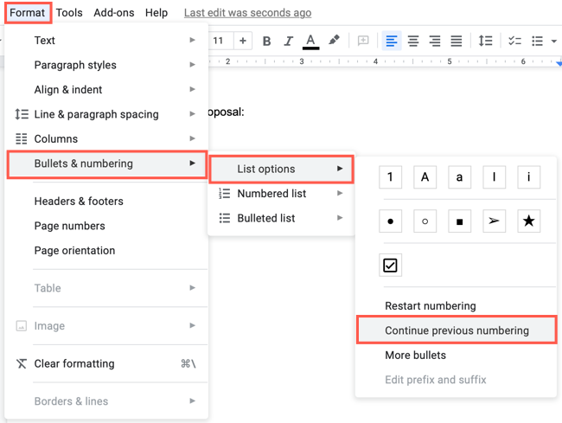This screenshot has width=562, height=423.
Task: Justify the paragraph text
Action: pyautogui.click(x=456, y=41)
